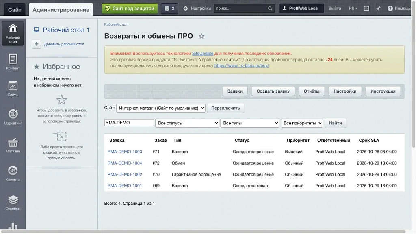
Task: Open the analytics bar chart sidebar icon
Action: click(x=13, y=226)
